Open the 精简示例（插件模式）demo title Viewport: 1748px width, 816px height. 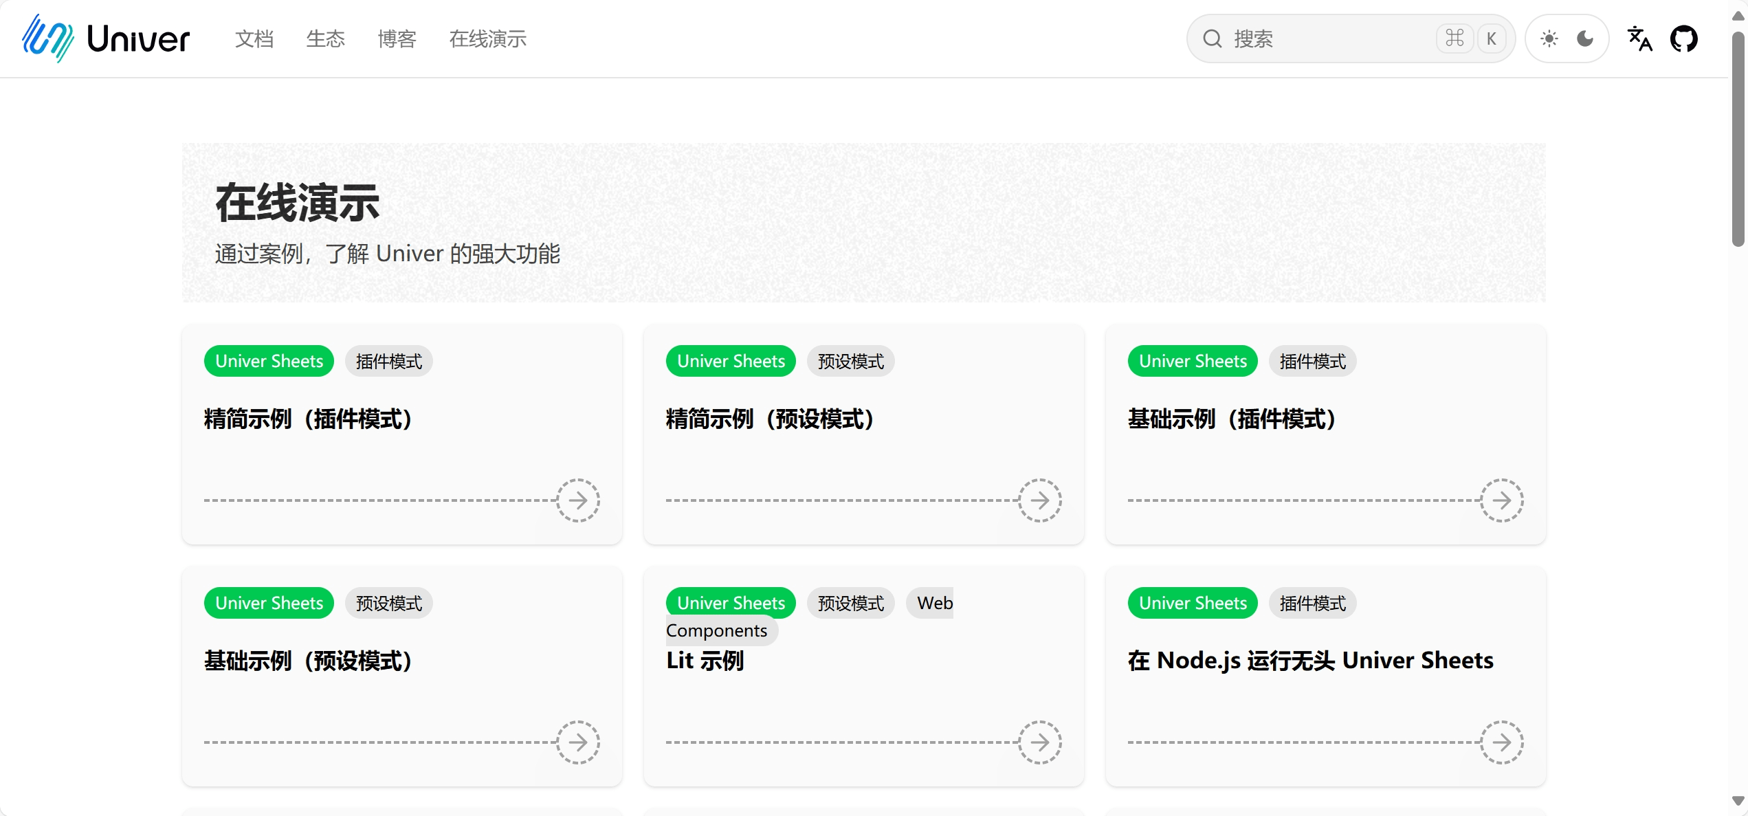tap(308, 419)
